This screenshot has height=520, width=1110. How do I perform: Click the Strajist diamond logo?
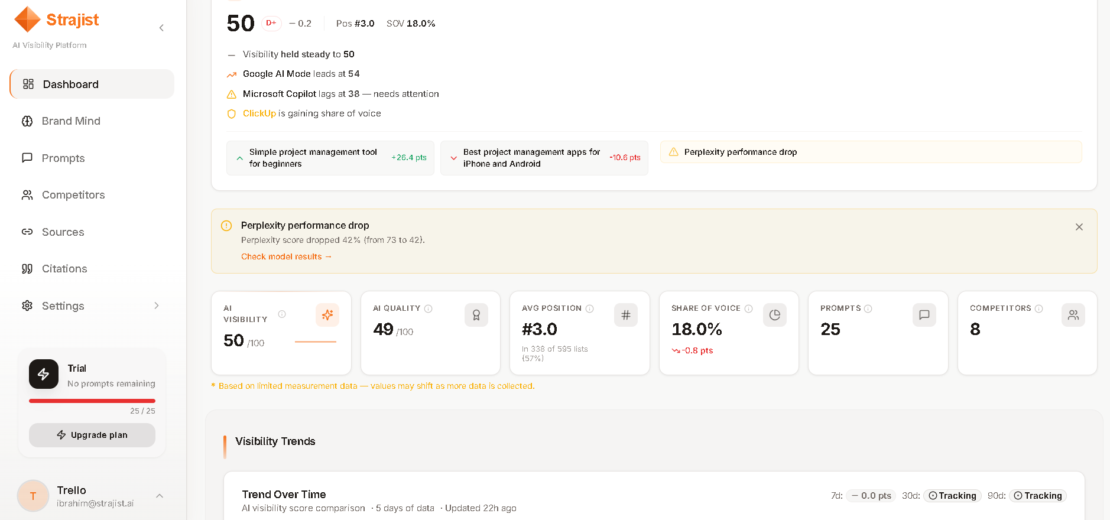coord(27,19)
